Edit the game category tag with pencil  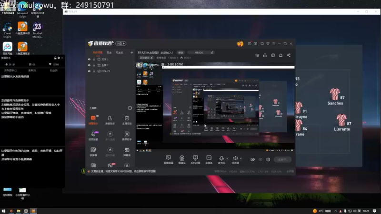pyautogui.click(x=146, y=58)
